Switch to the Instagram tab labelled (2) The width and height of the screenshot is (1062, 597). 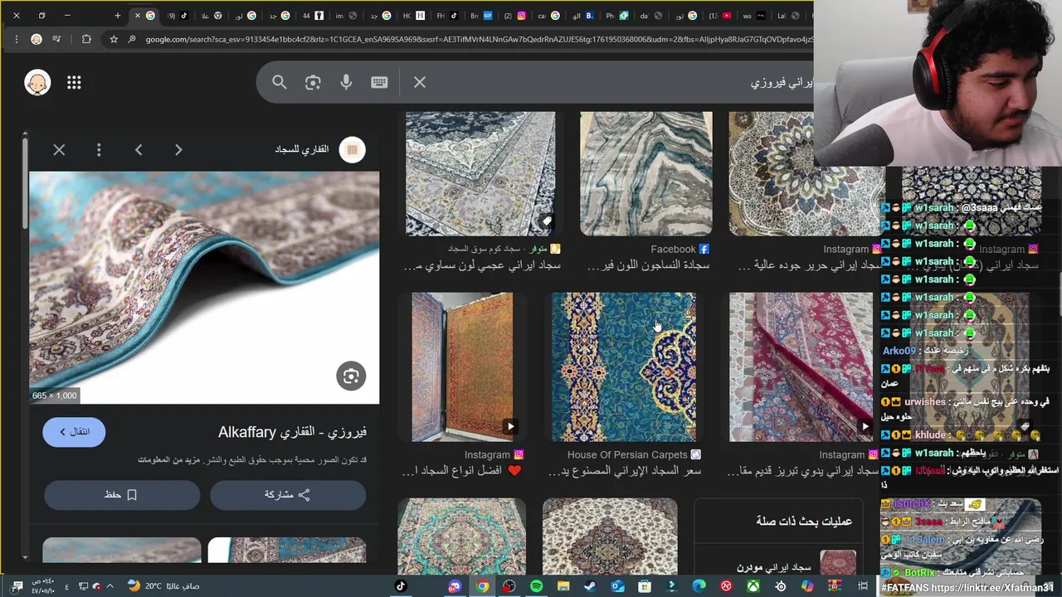pyautogui.click(x=514, y=15)
